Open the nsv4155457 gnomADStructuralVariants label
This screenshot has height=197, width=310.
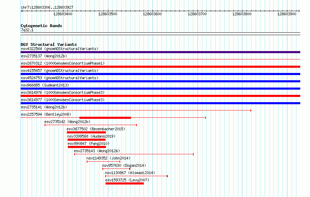coord(60,71)
